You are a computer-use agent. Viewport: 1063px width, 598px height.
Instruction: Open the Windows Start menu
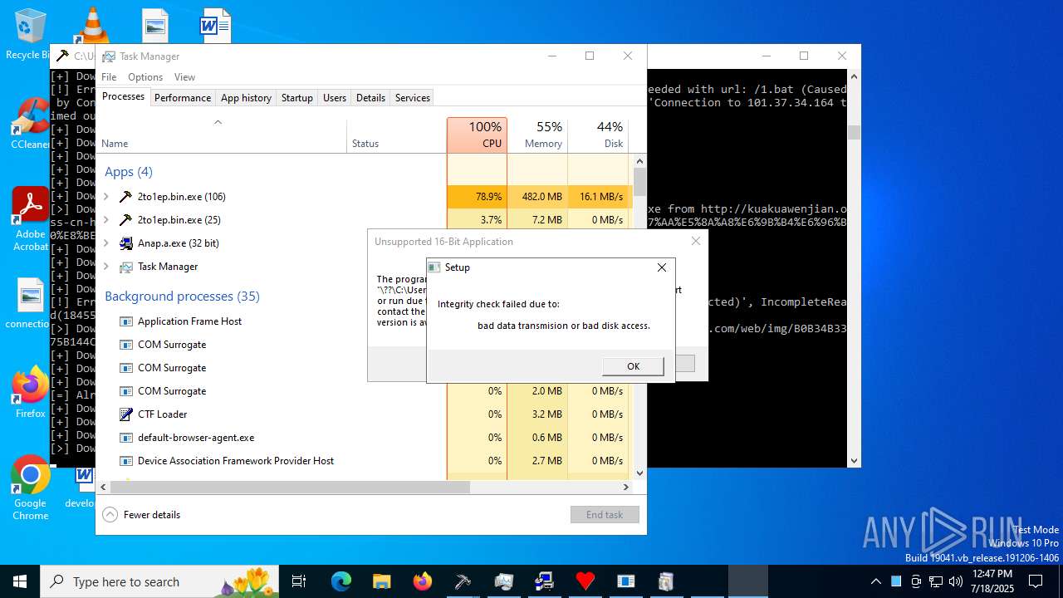click(x=20, y=581)
